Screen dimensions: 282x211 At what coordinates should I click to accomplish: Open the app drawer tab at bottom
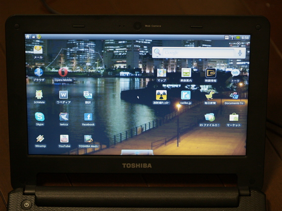(137, 152)
